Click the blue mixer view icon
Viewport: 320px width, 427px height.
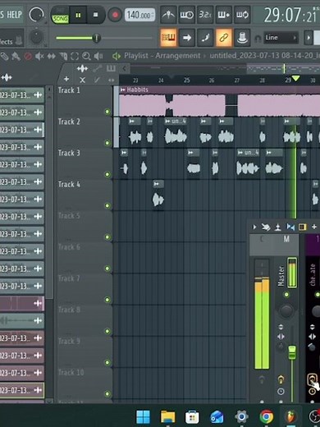coord(290,227)
